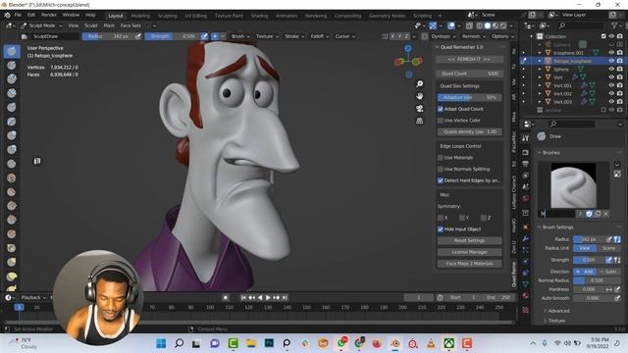Screen dimensions: 628x353
Task: Open the Windows Start button
Action: 161,343
